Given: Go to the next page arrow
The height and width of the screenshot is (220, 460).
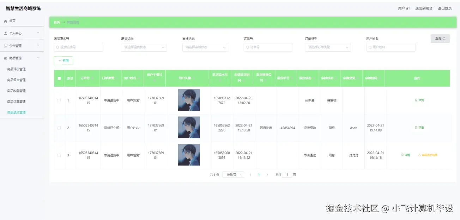Looking at the screenshot, I should coord(267,175).
